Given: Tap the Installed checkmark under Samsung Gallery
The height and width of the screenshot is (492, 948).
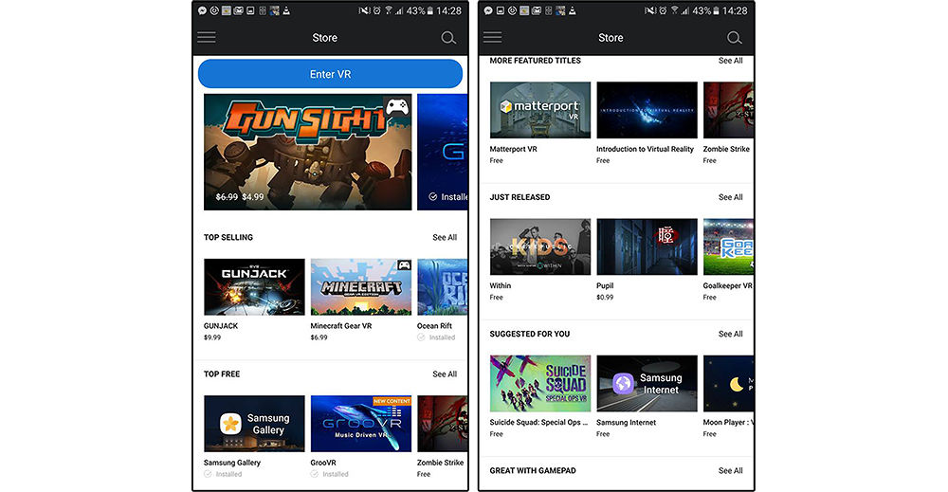Looking at the screenshot, I should (209, 474).
